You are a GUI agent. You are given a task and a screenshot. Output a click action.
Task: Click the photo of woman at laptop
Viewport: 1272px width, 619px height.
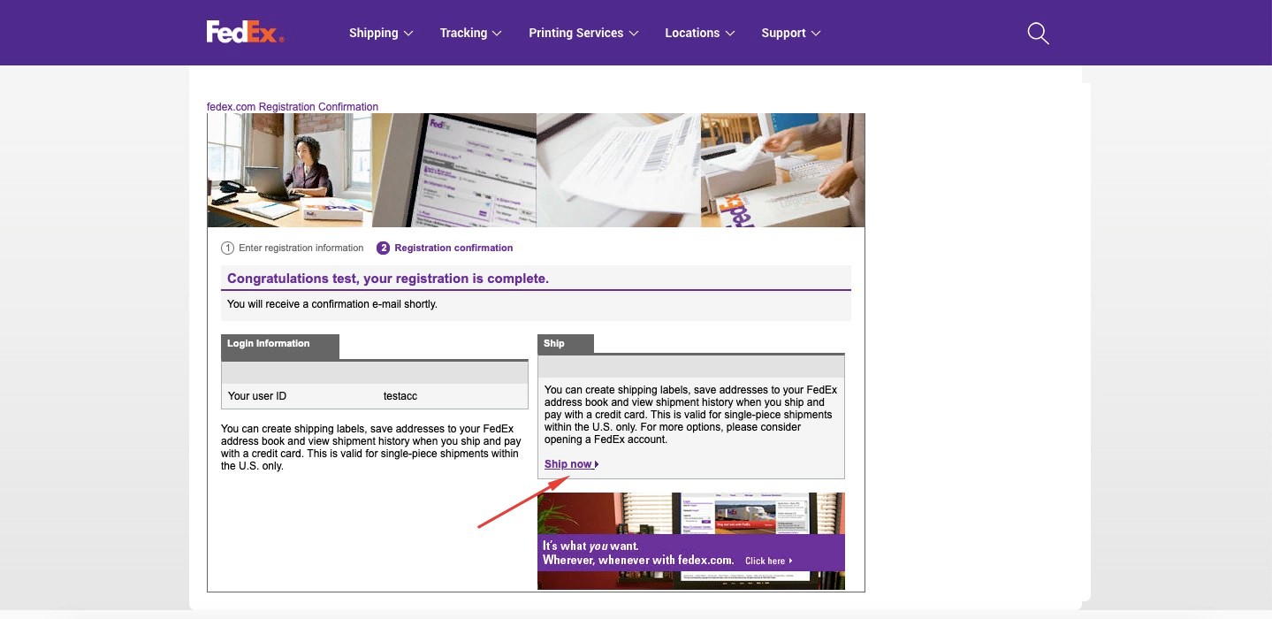tap(288, 170)
